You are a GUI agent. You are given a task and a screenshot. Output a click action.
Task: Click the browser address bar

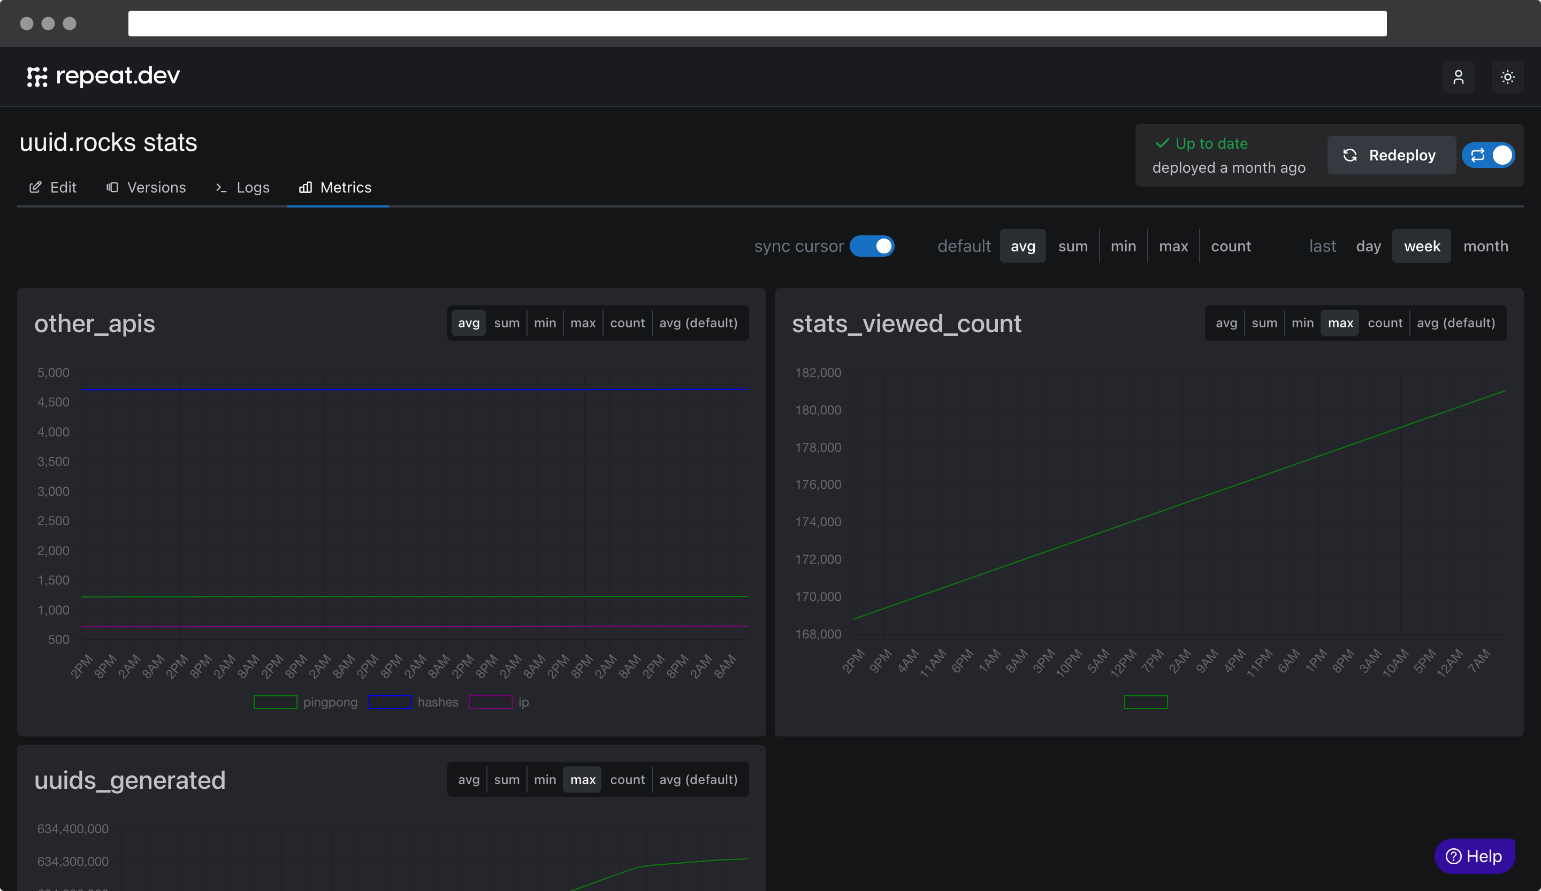pos(757,23)
